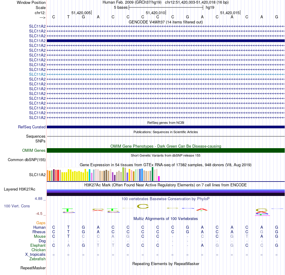Click the "chr12:" ruler label

pyautogui.click(x=40, y=13)
